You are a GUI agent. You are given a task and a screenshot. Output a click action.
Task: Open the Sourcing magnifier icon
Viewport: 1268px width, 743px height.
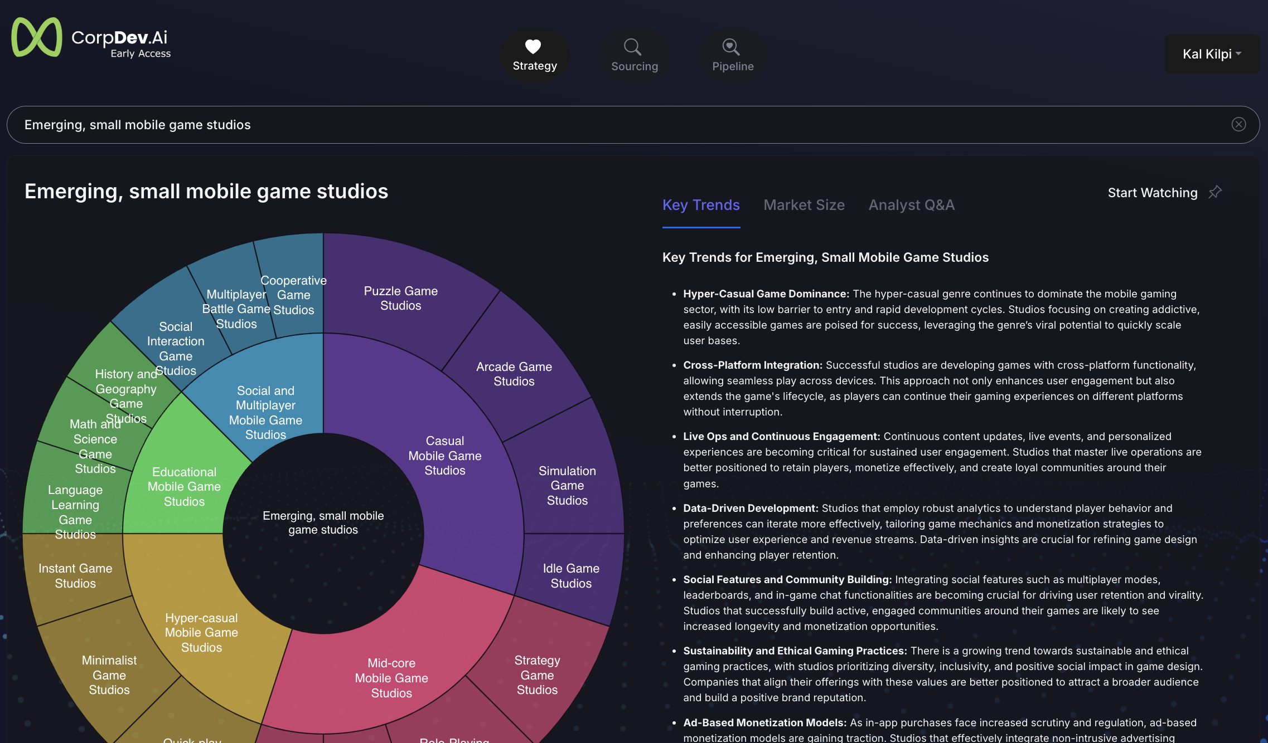(x=632, y=46)
